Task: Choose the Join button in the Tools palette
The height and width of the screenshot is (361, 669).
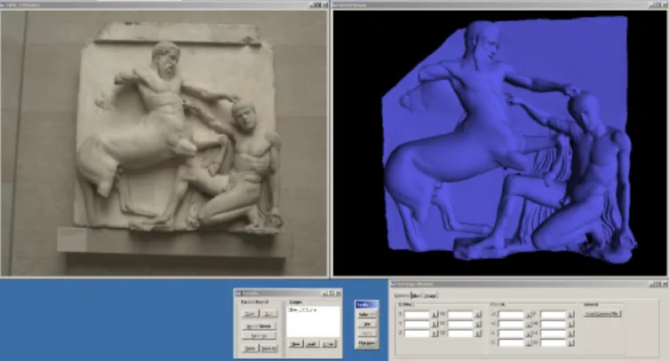Action: (367, 324)
